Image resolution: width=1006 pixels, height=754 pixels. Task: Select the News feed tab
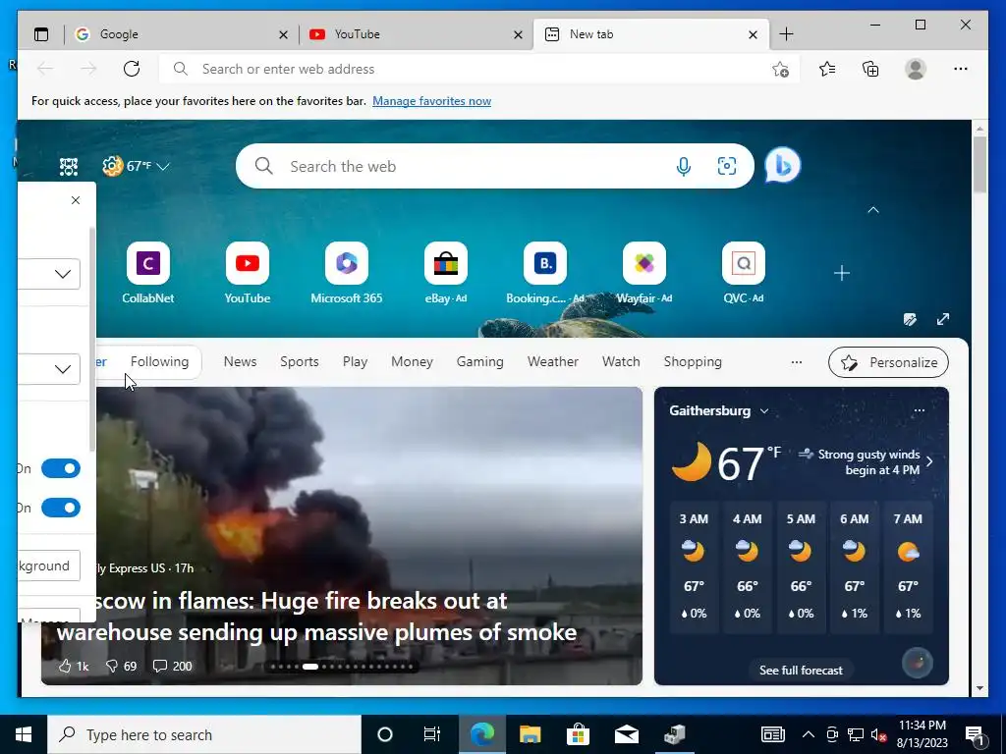(240, 361)
